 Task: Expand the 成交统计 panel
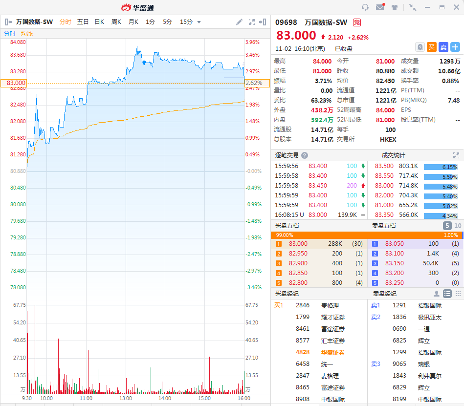(x=456, y=155)
